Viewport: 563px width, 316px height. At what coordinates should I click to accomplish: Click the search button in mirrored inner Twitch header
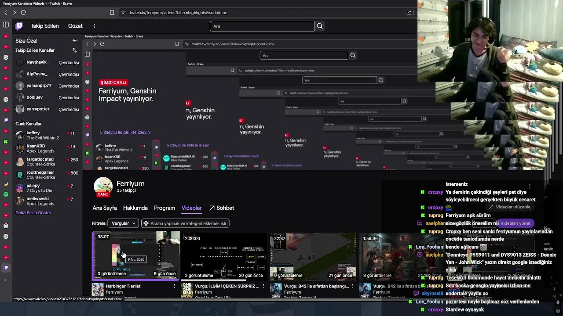click(352, 56)
